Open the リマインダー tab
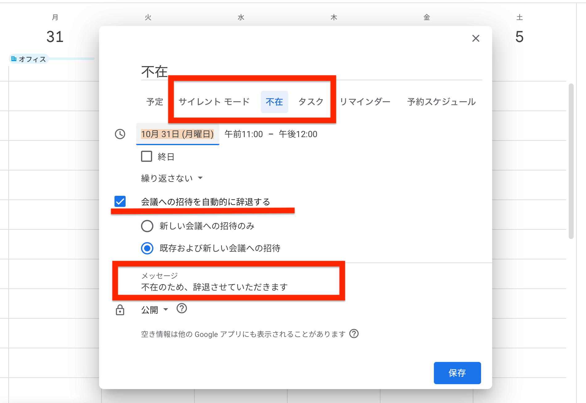Viewport: 586px width, 403px height. point(365,102)
